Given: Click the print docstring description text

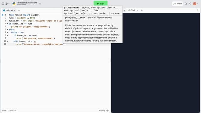Looking at the screenshot, I should (92, 33).
